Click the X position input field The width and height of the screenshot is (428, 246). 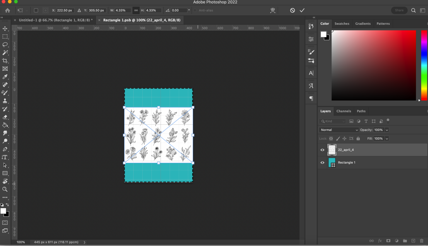[65, 10]
